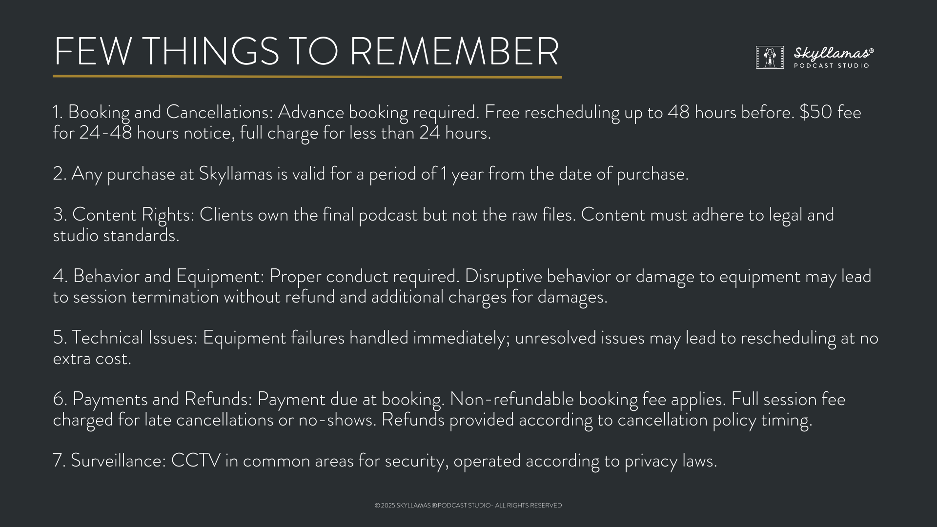Screen dimensions: 937x527
Task: Click the Skyllamas microphone logo icon
Action: point(770,57)
